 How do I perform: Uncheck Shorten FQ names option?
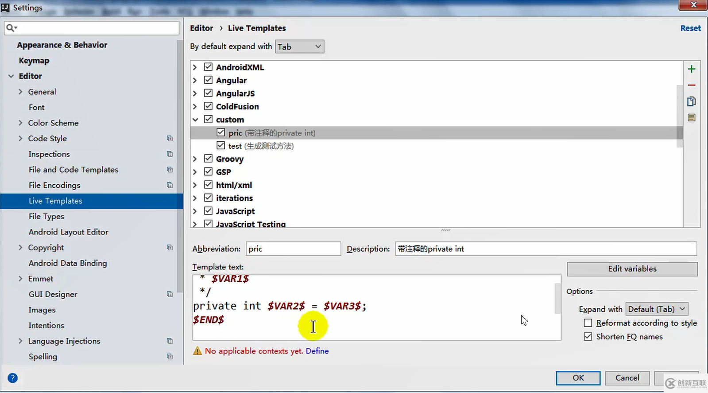(588, 337)
